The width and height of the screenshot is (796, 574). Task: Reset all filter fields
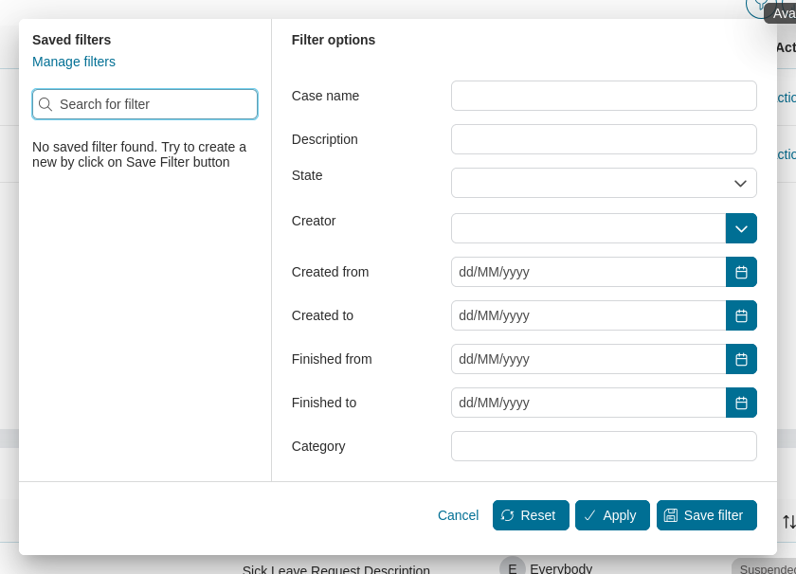(531, 515)
